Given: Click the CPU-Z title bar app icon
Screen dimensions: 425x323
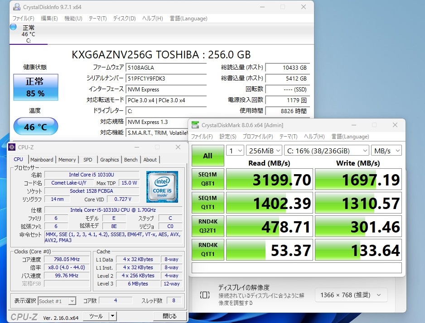Looking at the screenshot, I should pos(12,147).
